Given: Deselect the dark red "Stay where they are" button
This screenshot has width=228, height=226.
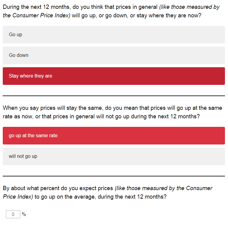Looking at the screenshot, I should click(x=114, y=76).
